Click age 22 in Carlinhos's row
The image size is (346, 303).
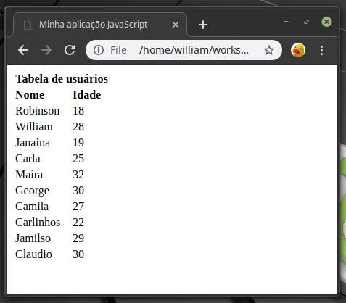[x=78, y=223]
